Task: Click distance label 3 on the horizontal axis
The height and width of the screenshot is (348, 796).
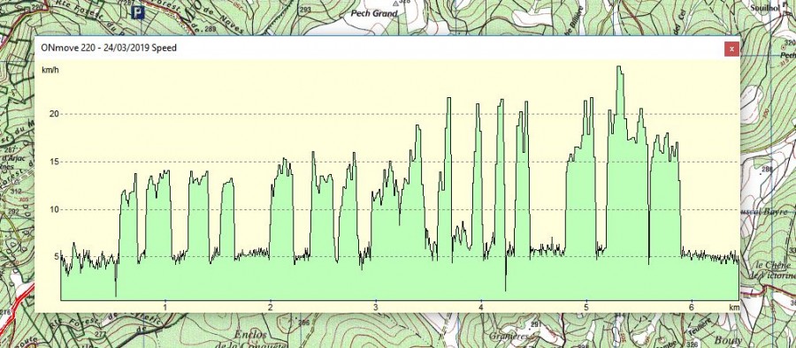Action: pos(376,307)
